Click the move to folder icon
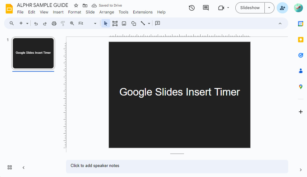Image resolution: width=307 pixels, height=177 pixels. 85,6
